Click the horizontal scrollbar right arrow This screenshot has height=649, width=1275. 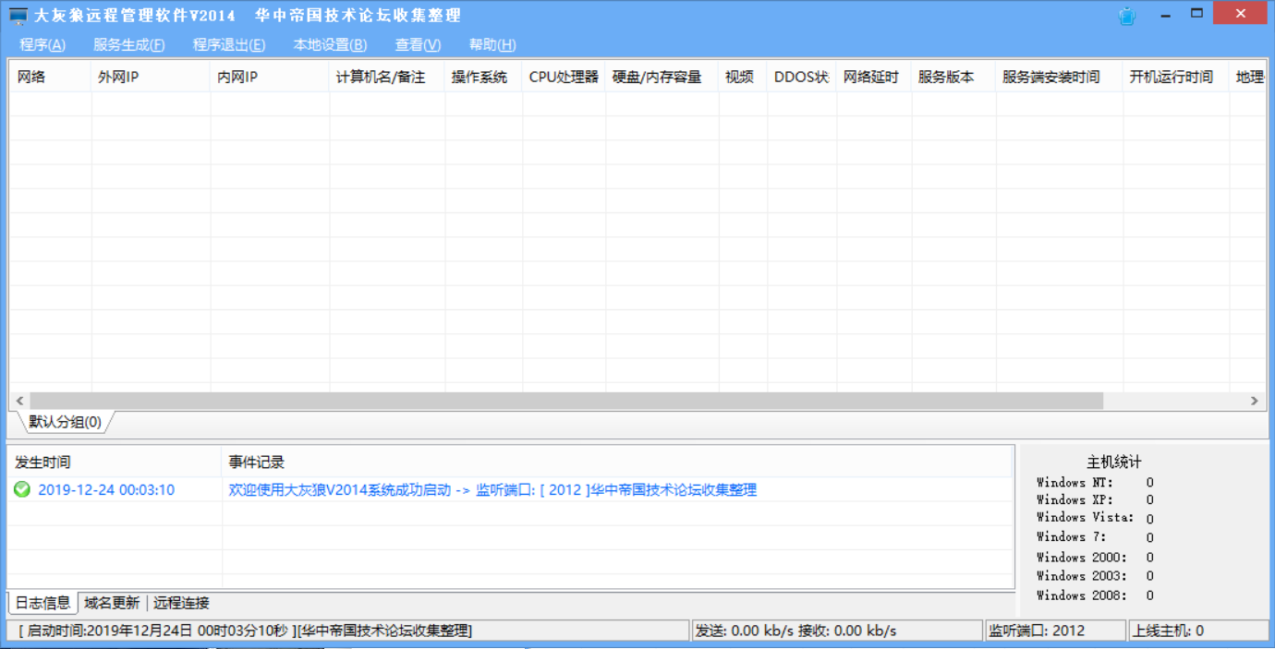coord(1255,401)
